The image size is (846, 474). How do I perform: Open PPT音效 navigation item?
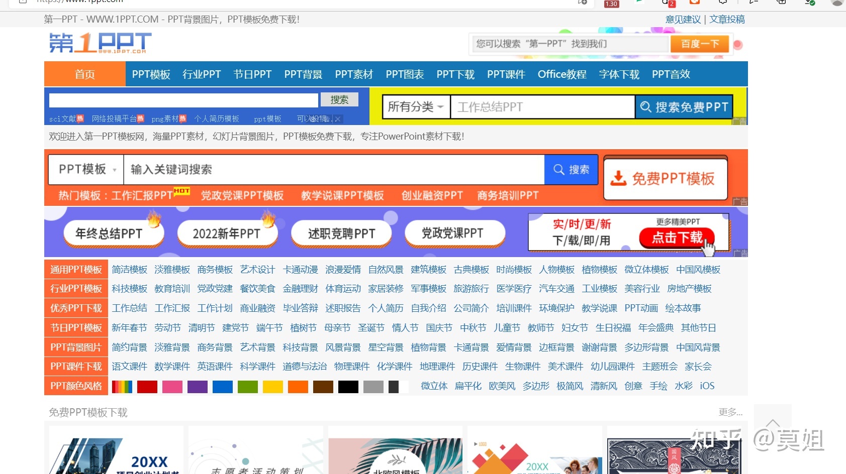[671, 74]
